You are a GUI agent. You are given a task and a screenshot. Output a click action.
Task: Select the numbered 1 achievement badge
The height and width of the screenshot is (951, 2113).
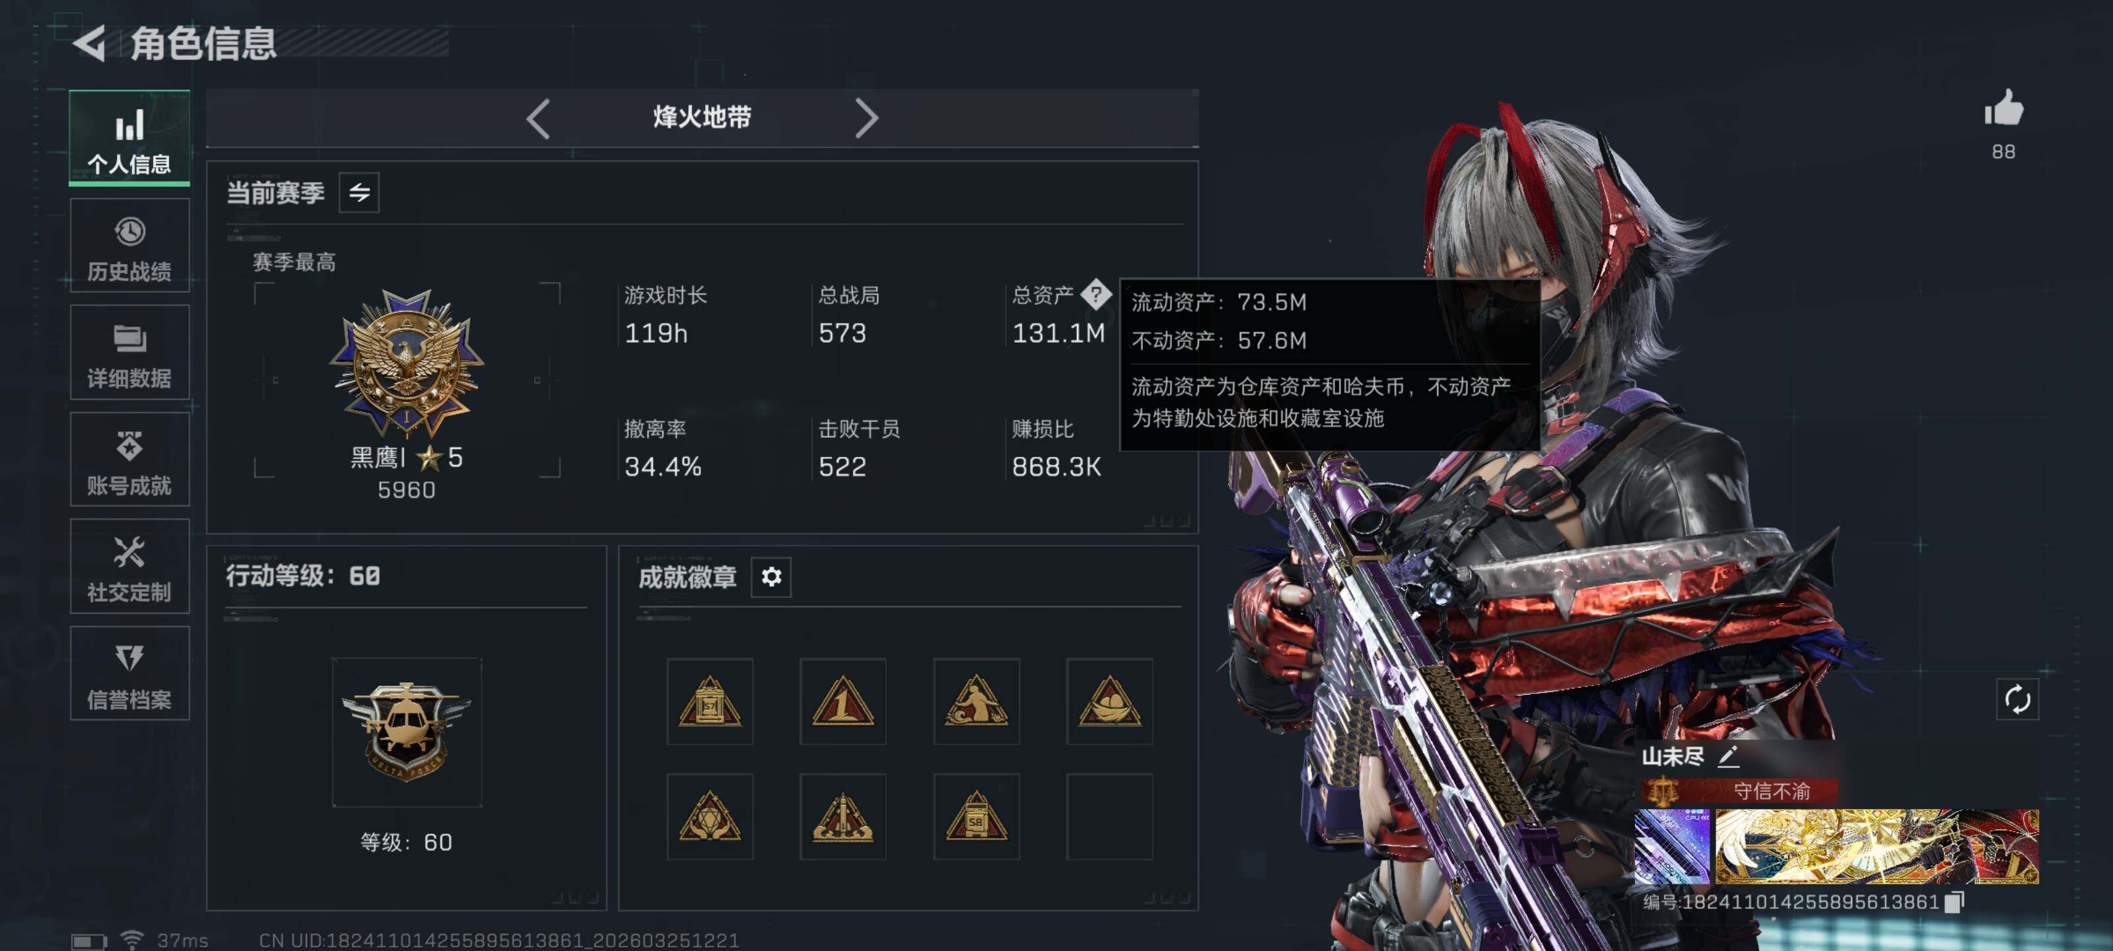pos(843,701)
